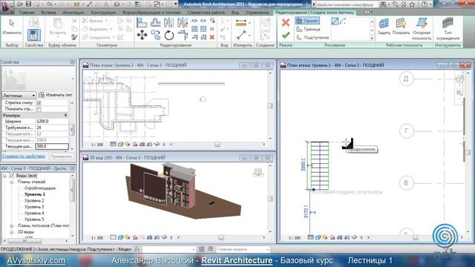
Task: Open the Конструкция ribbon tab
Action: coord(103,13)
